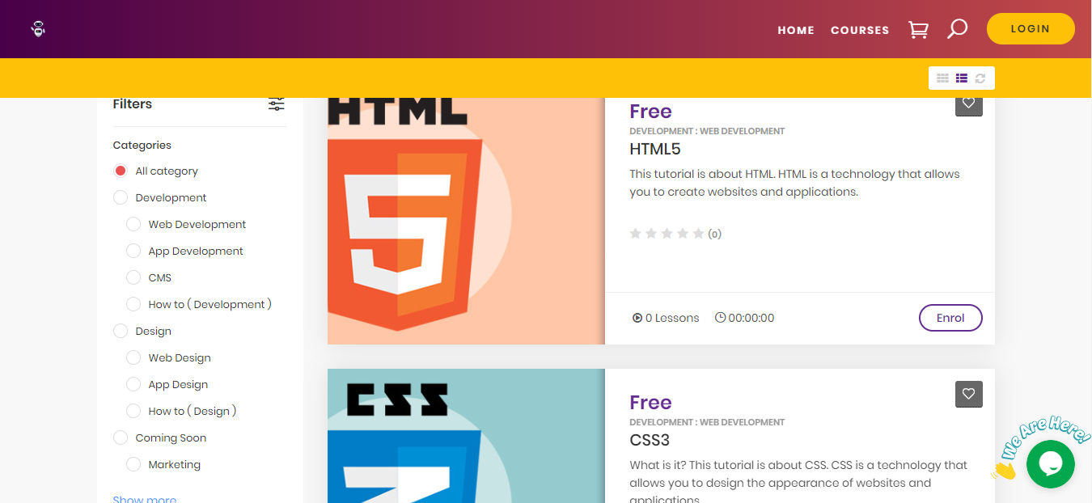Click the refresh courses icon
The image size is (1092, 503).
(x=980, y=78)
